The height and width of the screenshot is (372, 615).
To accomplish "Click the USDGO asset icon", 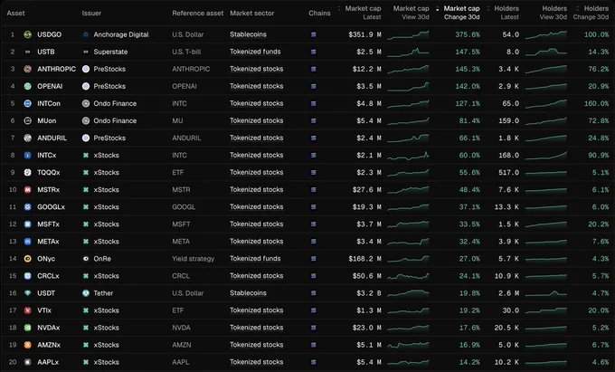I will [27, 34].
